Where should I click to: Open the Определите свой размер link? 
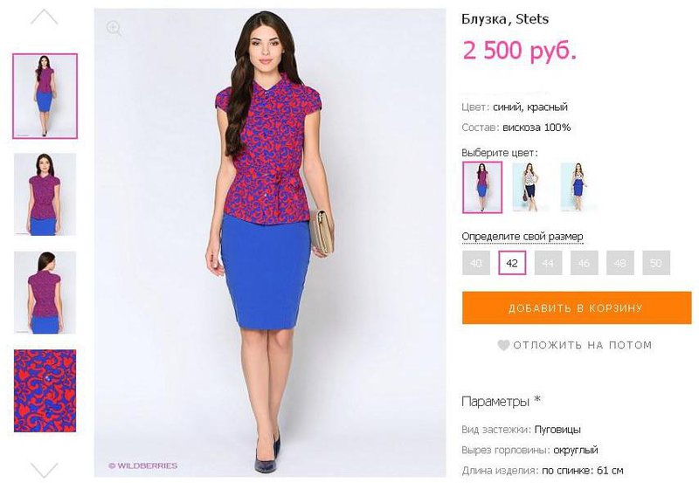click(522, 237)
